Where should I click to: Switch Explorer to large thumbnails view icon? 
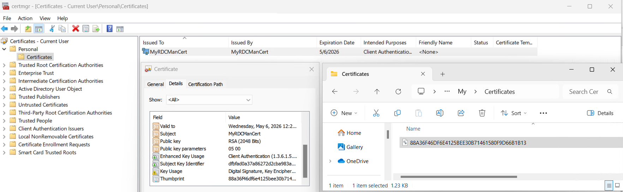point(617,185)
